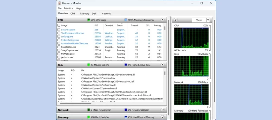The image size is (272, 120).
Task: Collapse the graphs pane with arrow button
Action: coord(176,20)
